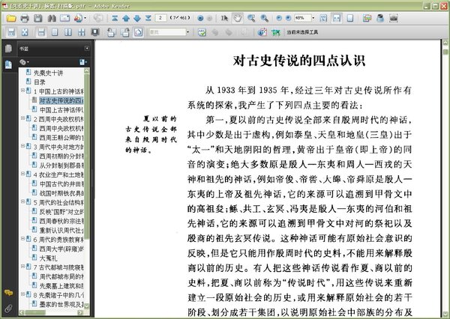Collapse chapter 5 周代的社会结构 bookmark
Image resolution: width=450 pixels, height=319 pixels.
pyautogui.click(x=22, y=201)
